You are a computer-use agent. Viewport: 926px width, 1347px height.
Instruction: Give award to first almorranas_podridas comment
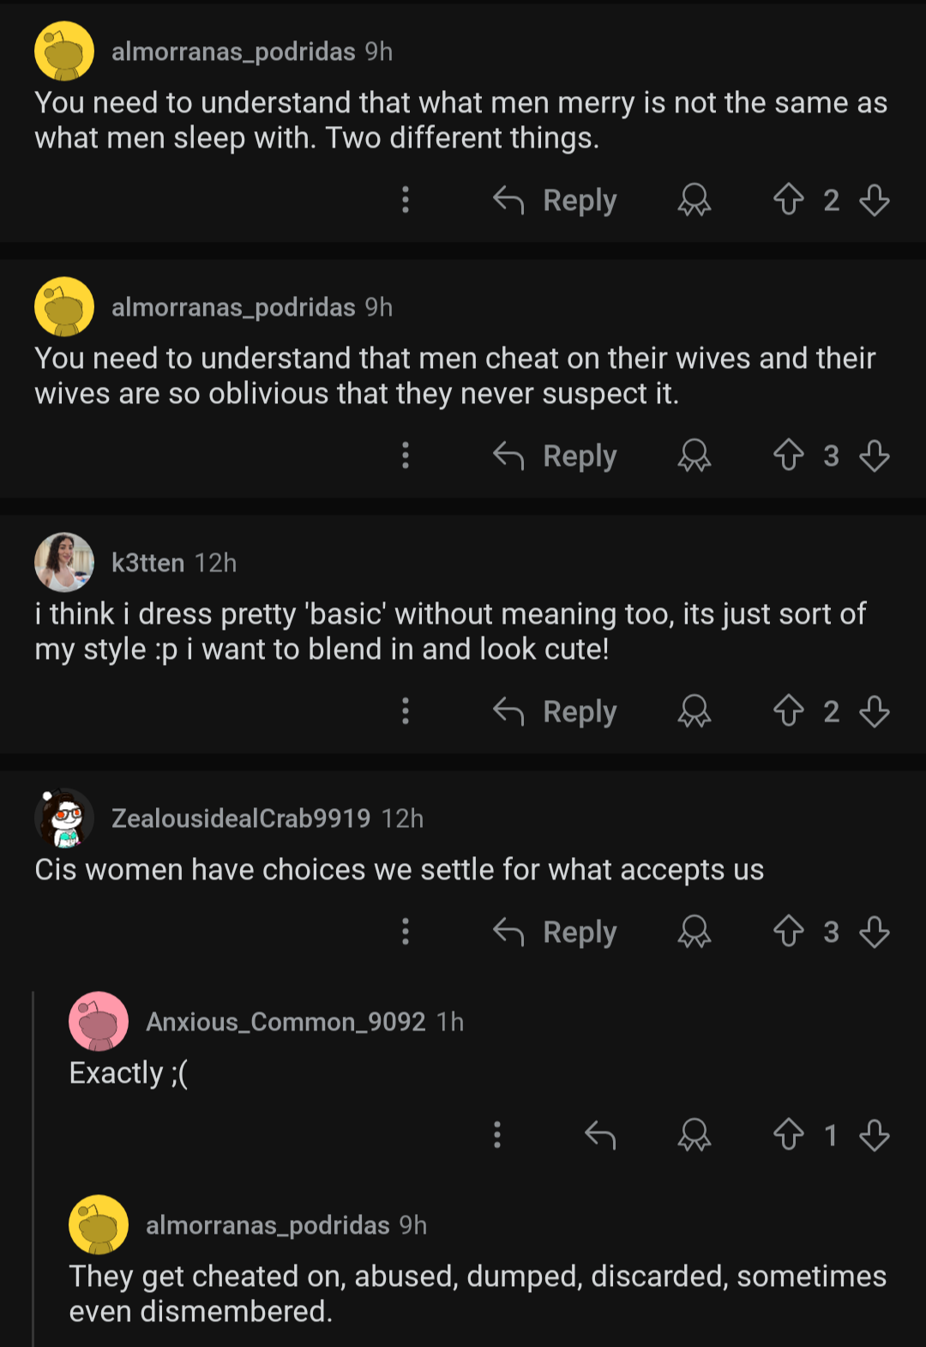tap(694, 200)
